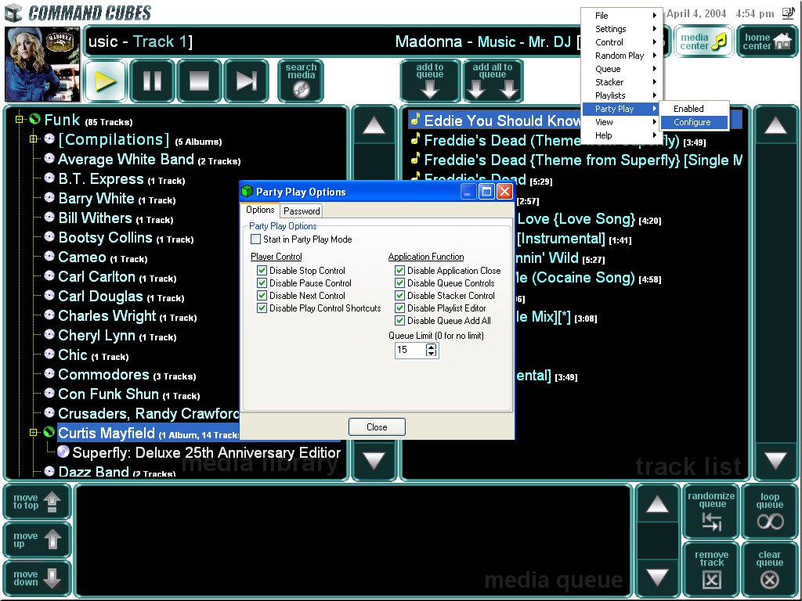The width and height of the screenshot is (802, 601).
Task: Collapse the Curtis Mayfield tree node
Action: point(34,433)
